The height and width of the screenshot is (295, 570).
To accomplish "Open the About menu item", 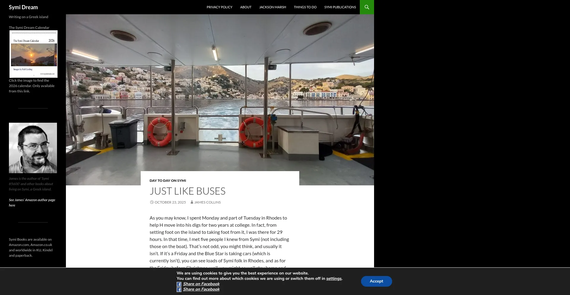I will [x=246, y=7].
